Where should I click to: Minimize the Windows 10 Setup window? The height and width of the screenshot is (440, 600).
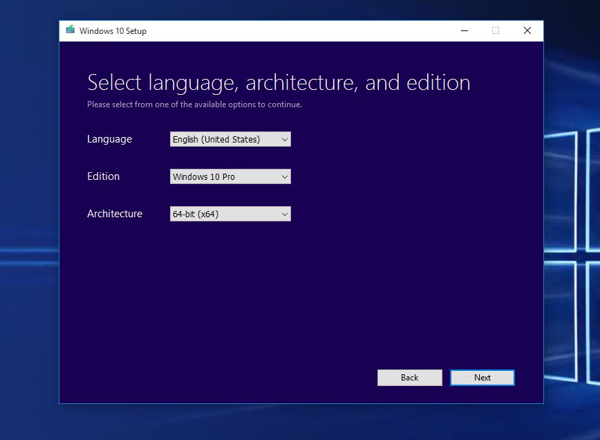[464, 30]
